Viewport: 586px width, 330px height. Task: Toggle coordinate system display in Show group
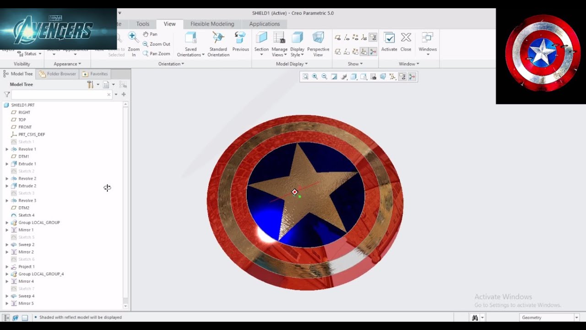pos(364,38)
